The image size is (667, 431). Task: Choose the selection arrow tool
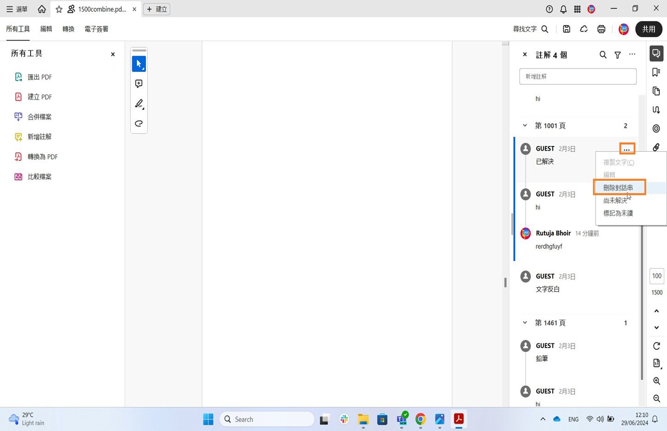coord(139,64)
